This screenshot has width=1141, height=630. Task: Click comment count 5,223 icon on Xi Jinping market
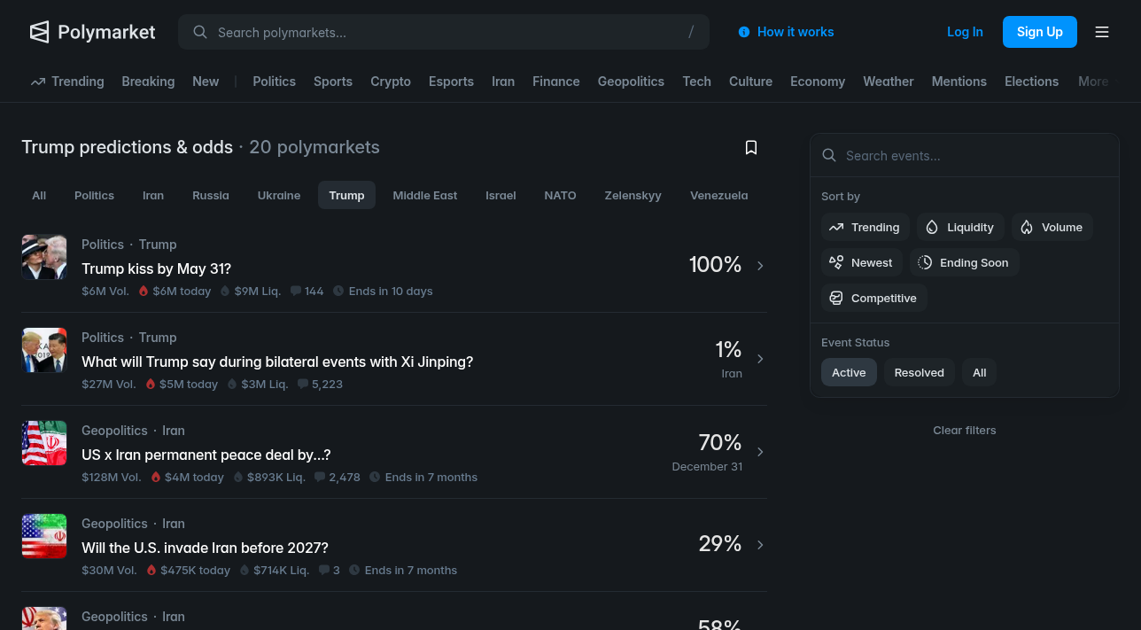[303, 384]
